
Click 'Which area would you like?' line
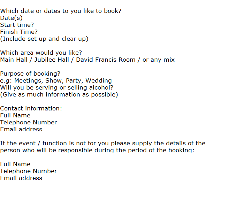pos(41,53)
